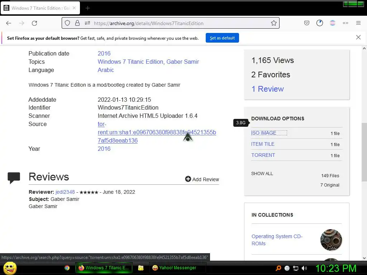
Task: Open Operating System CD-ROMs collection
Action: click(277, 240)
